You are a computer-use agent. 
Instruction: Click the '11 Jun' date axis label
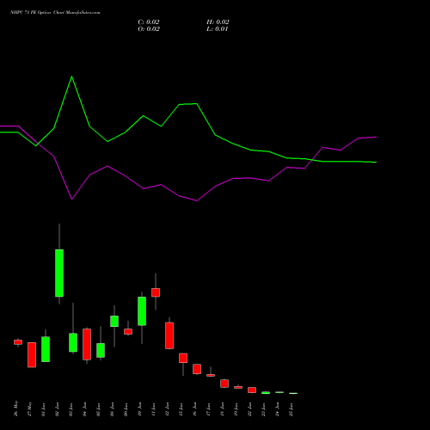[154, 409]
